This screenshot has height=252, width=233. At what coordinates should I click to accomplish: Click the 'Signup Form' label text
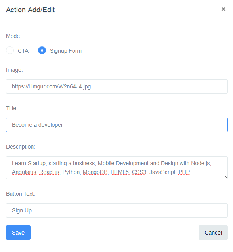click(x=65, y=51)
